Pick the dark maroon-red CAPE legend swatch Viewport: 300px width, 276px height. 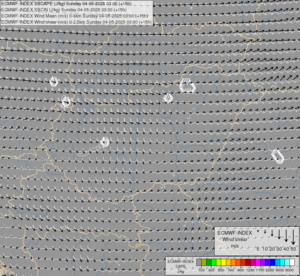tap(248, 263)
